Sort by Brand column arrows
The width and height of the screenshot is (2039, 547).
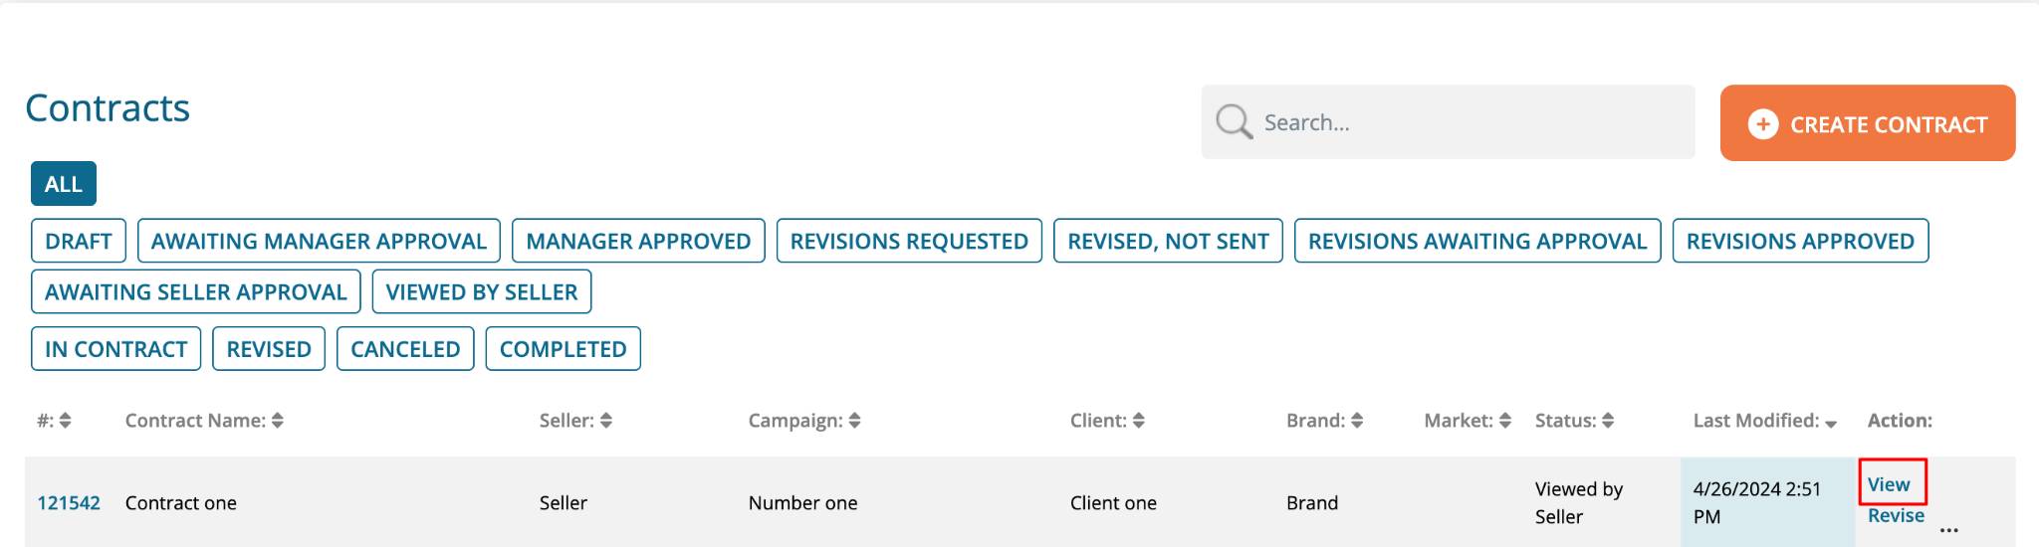coord(1357,421)
